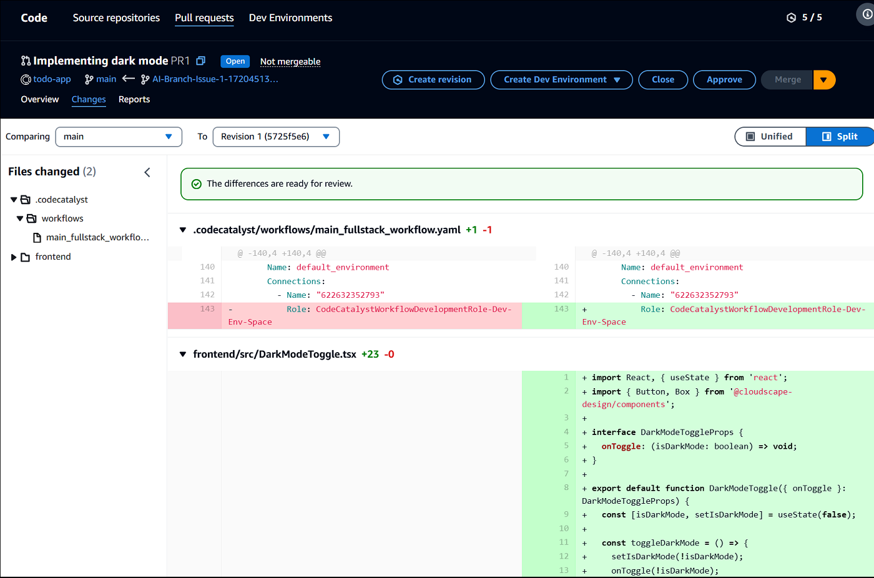Open the Source repositories tab
Viewport: 874px width, 578px height.
point(116,17)
